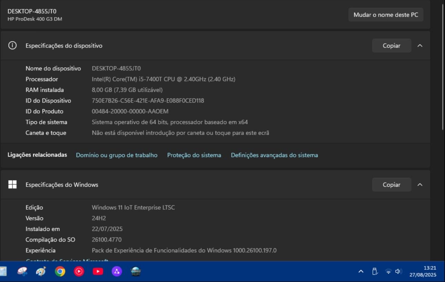
Task: Click the Nome do dispositivo value
Action: [x=116, y=68]
